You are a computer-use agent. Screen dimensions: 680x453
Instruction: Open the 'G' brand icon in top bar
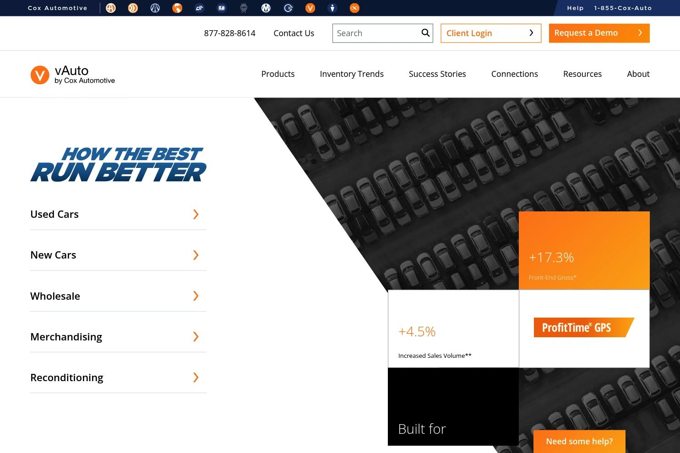[288, 8]
